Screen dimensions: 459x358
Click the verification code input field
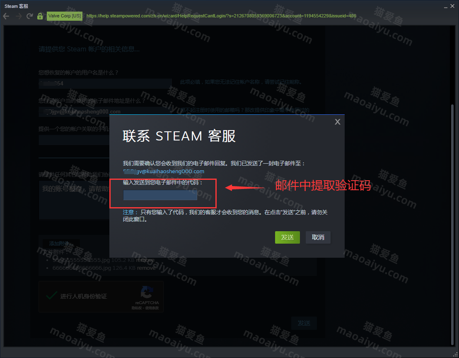159,195
